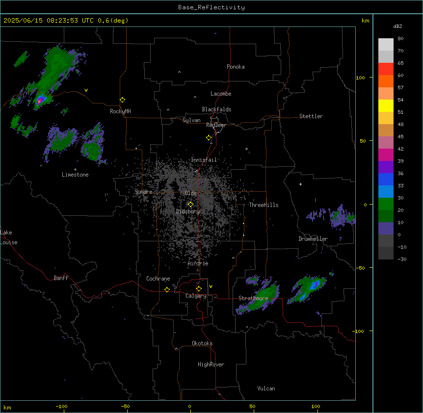Select the yellow diamond marker between Olds and Didsbury
This screenshot has width=423, height=413.
coord(190,205)
